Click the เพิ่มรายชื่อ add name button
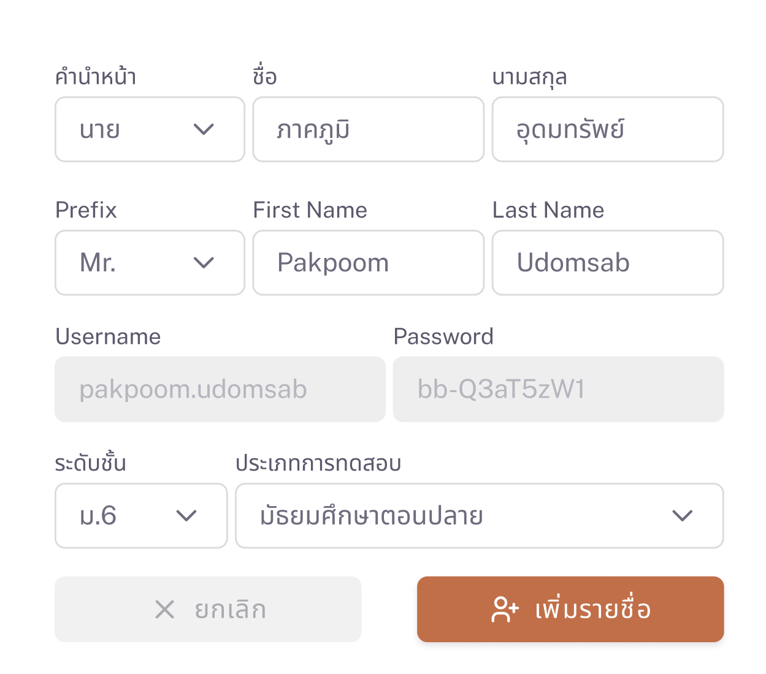The height and width of the screenshot is (674, 766). [570, 610]
